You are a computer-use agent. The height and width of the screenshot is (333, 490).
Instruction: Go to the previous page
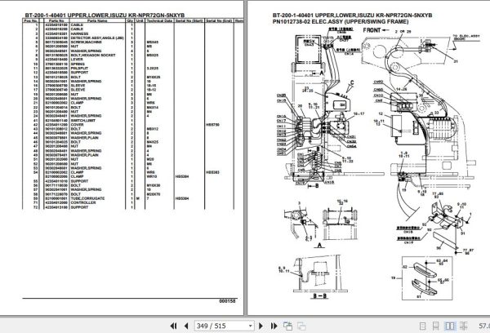click(x=186, y=326)
